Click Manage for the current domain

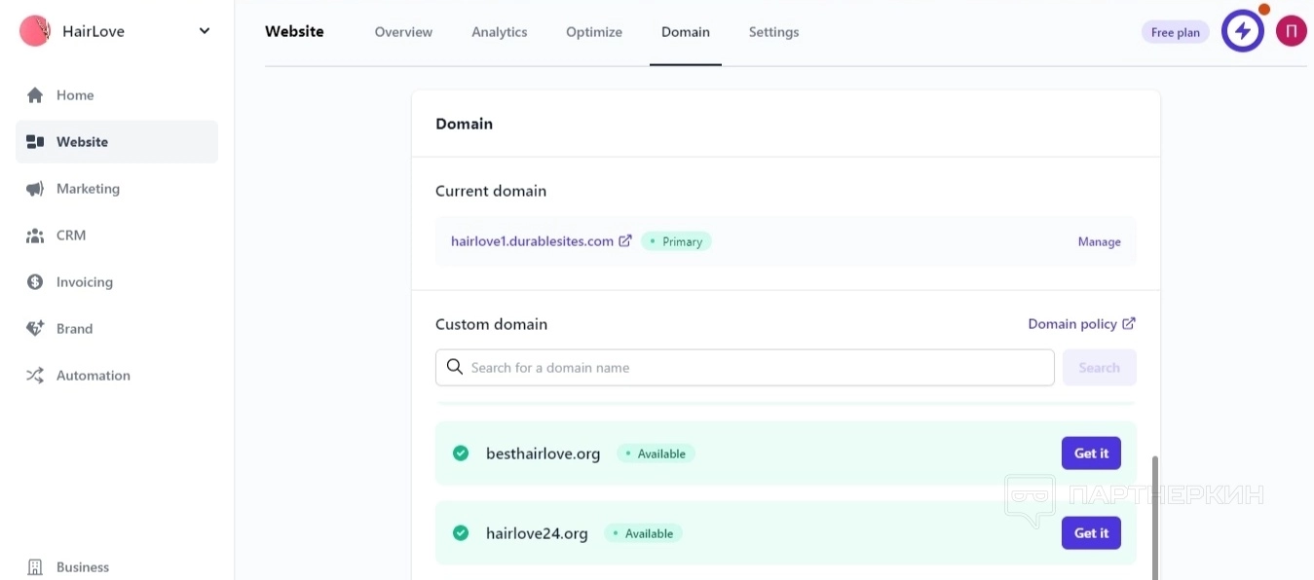pyautogui.click(x=1099, y=242)
